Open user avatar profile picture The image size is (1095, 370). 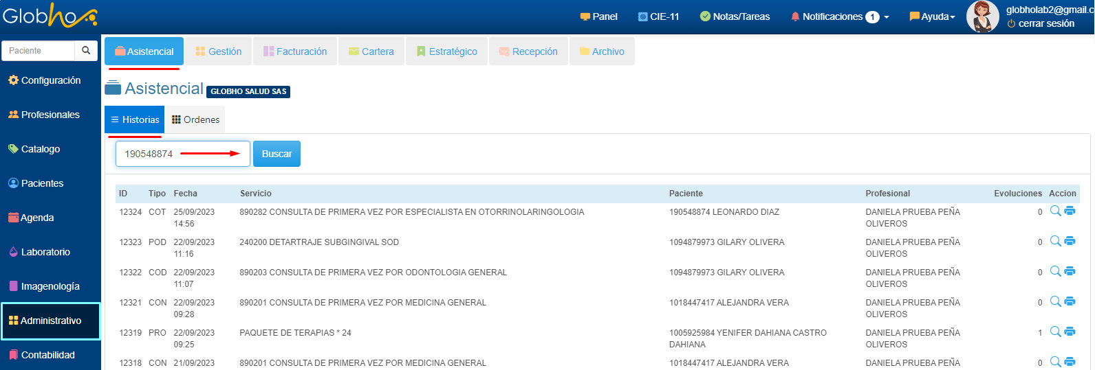(x=982, y=16)
